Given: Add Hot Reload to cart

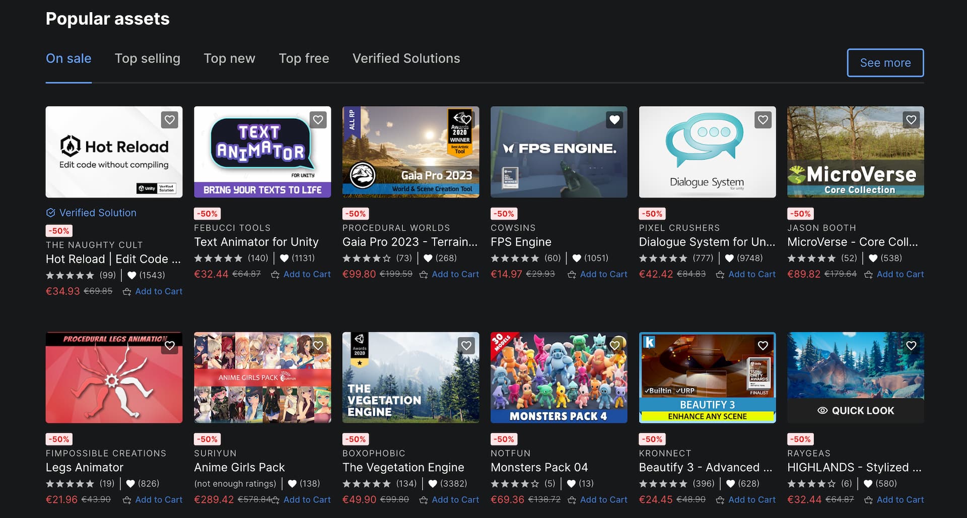Looking at the screenshot, I should pyautogui.click(x=153, y=291).
